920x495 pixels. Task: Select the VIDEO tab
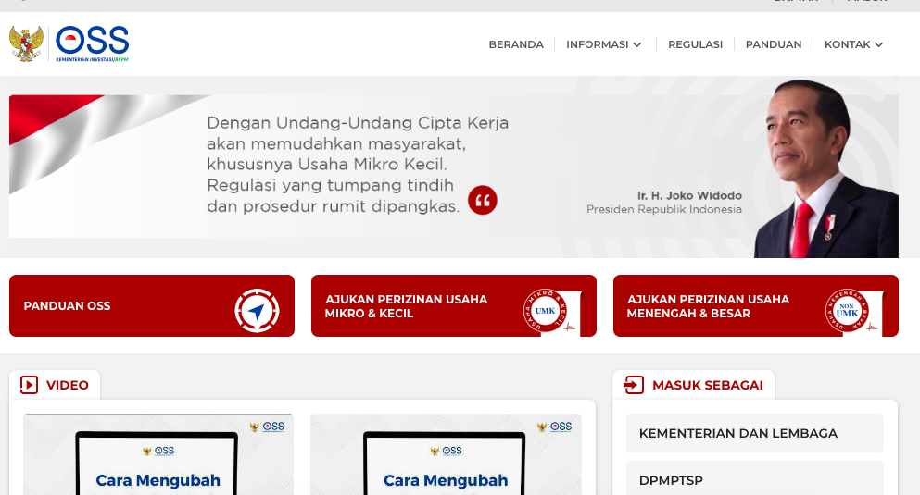pos(55,385)
